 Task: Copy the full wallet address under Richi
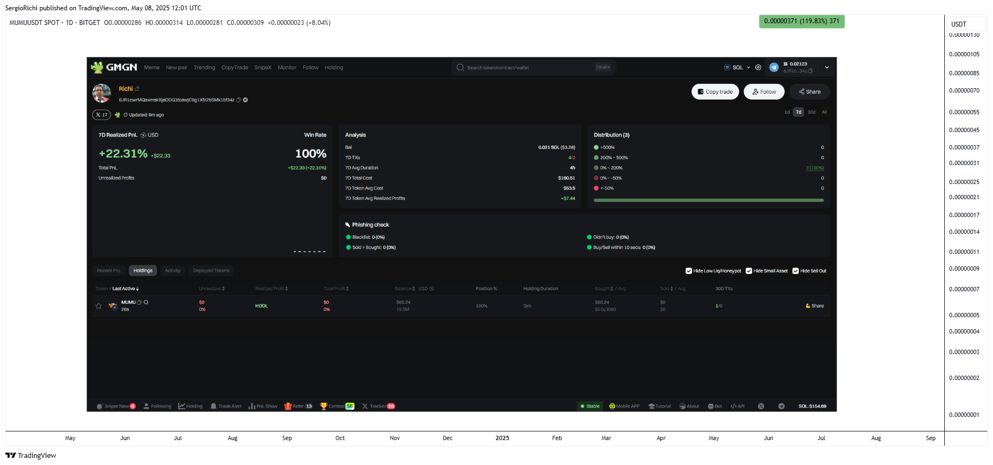tap(239, 100)
